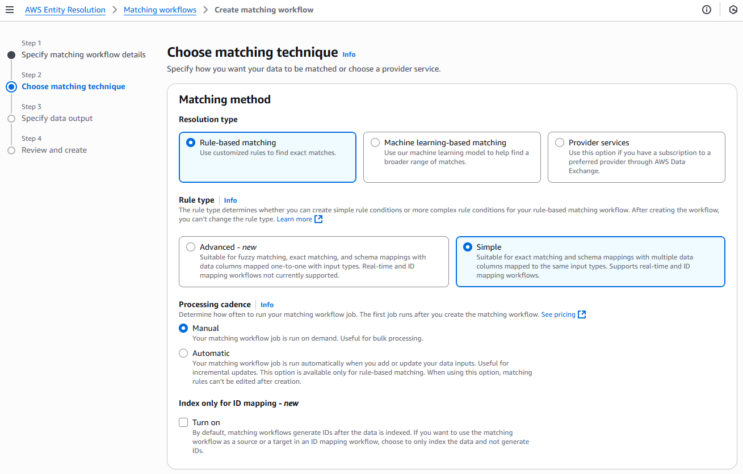
Task: Click Info beside the Choose matching technique heading
Action: (x=349, y=54)
